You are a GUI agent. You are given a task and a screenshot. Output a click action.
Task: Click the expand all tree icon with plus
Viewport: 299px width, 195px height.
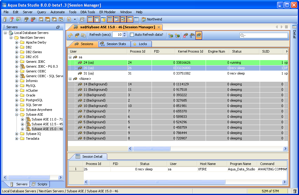click(171, 35)
